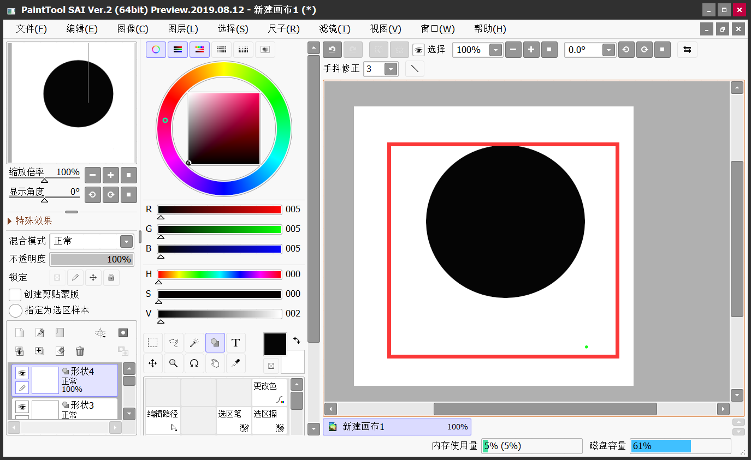Select the hand pan tool

[215, 363]
